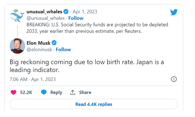Screen dimensions: 195x117
Task: Click the heart like icon
Action: click(x=13, y=92)
